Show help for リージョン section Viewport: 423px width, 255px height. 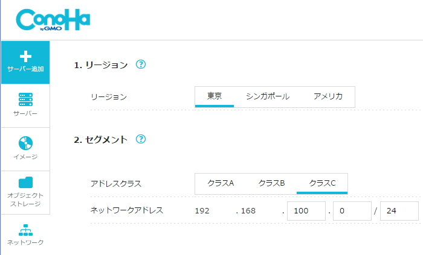141,65
